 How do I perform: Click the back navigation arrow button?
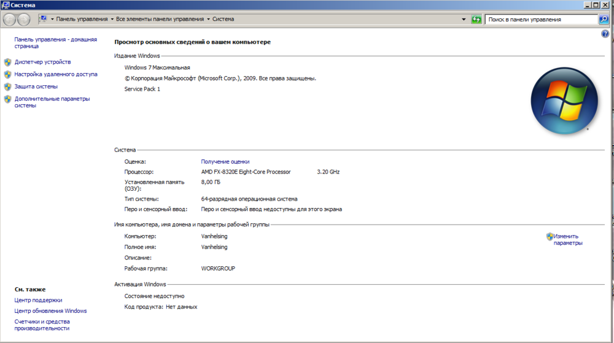[10, 20]
